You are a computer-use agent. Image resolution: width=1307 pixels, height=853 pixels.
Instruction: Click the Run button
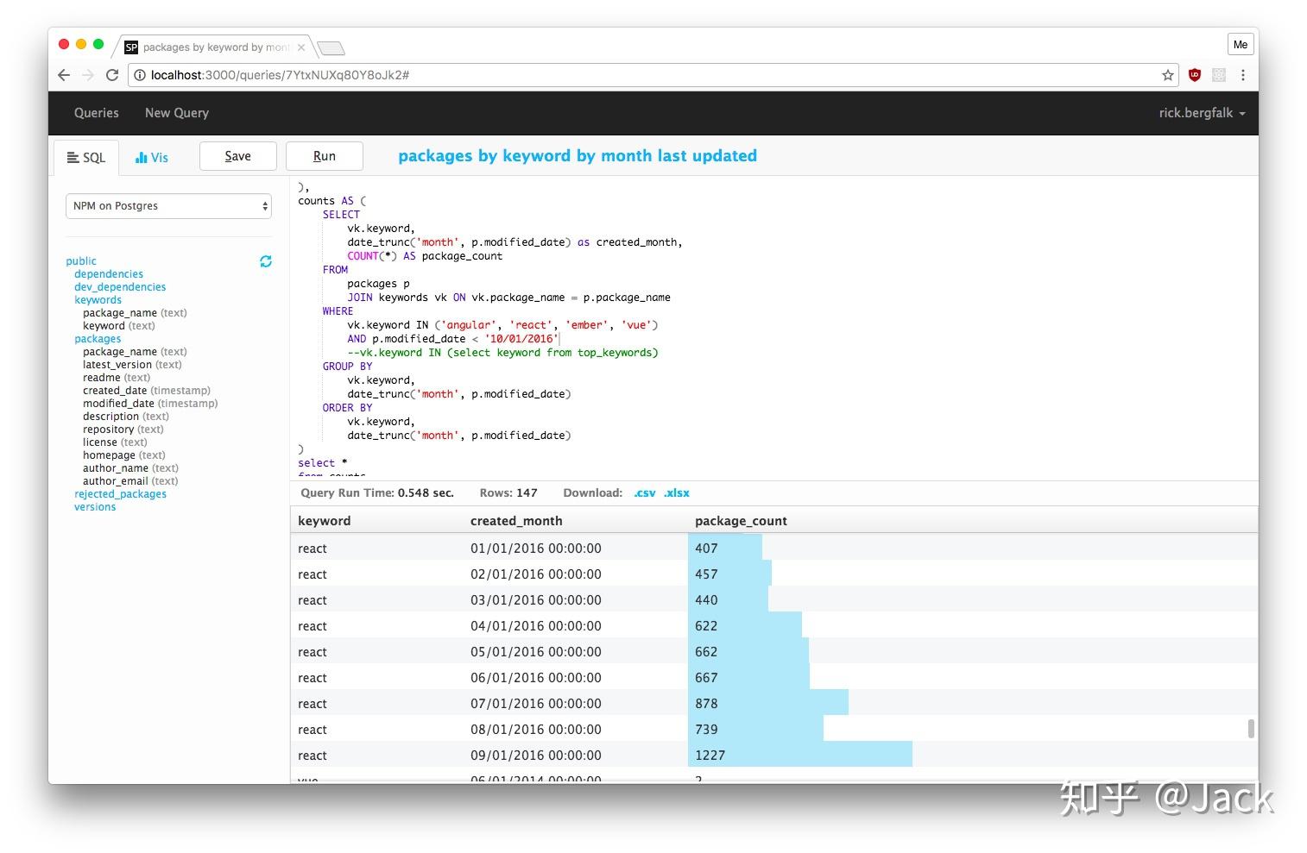tap(325, 156)
